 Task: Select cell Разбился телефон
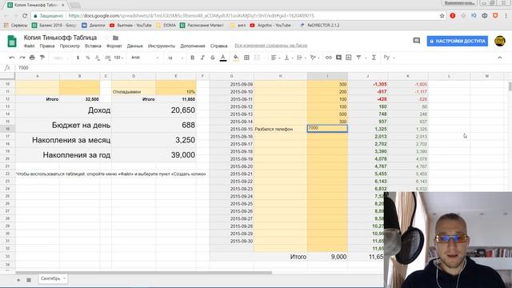pyautogui.click(x=281, y=129)
